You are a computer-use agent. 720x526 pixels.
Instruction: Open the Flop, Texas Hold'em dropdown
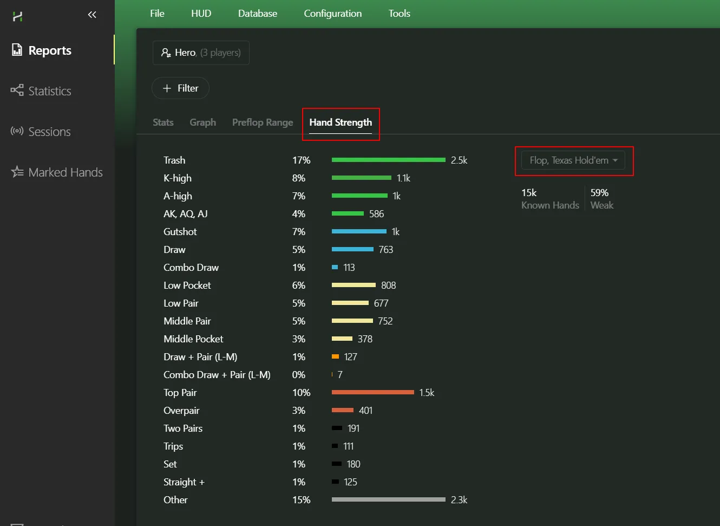tap(573, 160)
